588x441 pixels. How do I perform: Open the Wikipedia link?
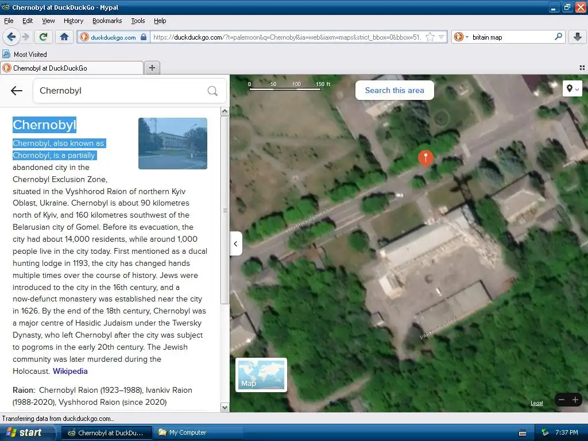point(70,372)
